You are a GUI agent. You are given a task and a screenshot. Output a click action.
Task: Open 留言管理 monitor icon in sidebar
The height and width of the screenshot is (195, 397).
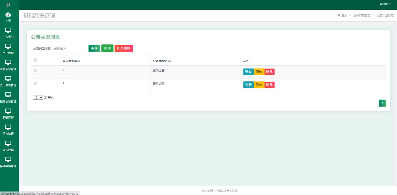tap(8, 127)
